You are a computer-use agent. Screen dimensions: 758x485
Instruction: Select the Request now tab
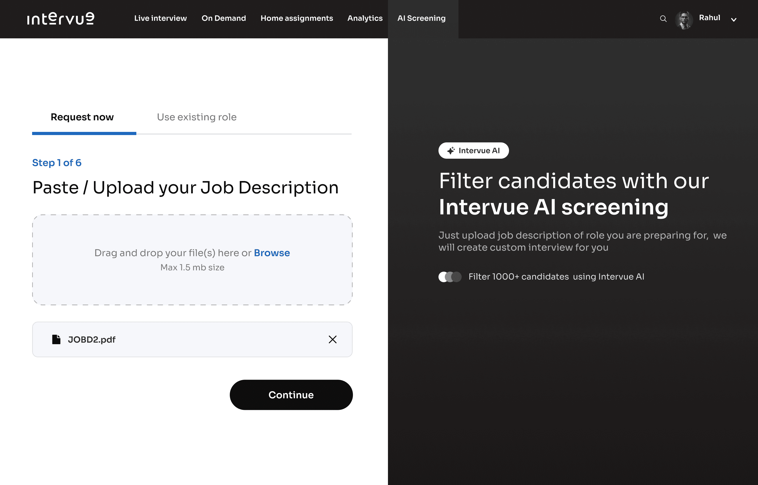tap(82, 117)
